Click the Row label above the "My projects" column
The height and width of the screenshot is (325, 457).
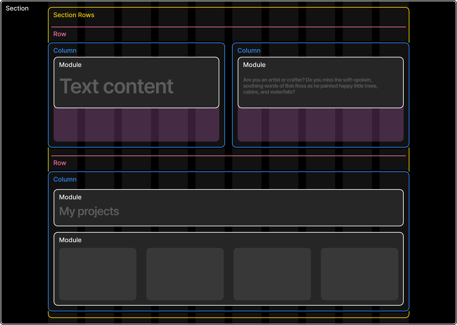click(60, 163)
